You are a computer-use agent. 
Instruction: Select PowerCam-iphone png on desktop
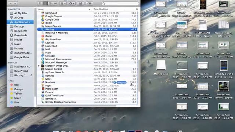point(224,90)
